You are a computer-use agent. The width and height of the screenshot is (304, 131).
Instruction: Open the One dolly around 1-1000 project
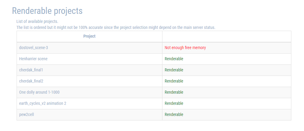tap(39, 92)
